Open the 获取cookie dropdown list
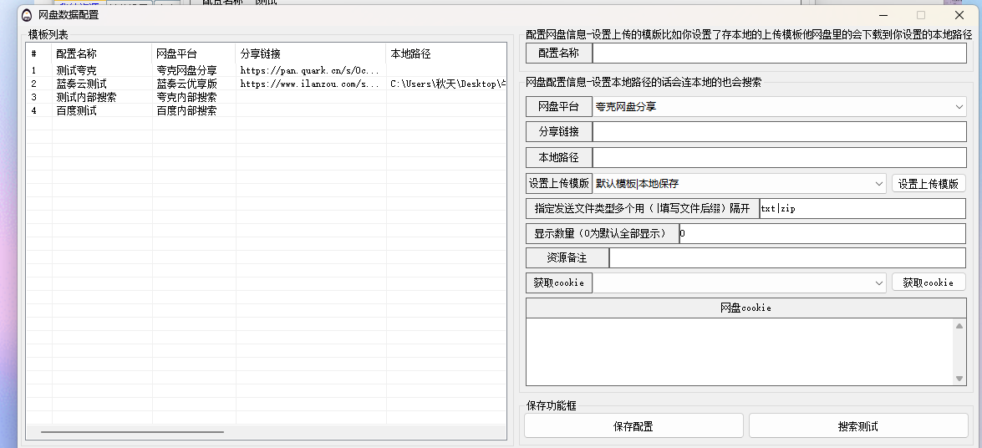 pos(878,283)
